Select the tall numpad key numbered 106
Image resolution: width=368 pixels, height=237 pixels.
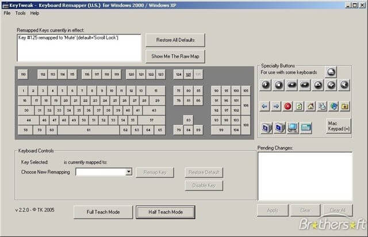pos(246,105)
